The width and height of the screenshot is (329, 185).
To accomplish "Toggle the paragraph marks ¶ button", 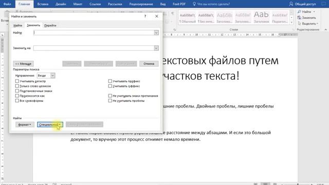I will [x=173, y=13].
